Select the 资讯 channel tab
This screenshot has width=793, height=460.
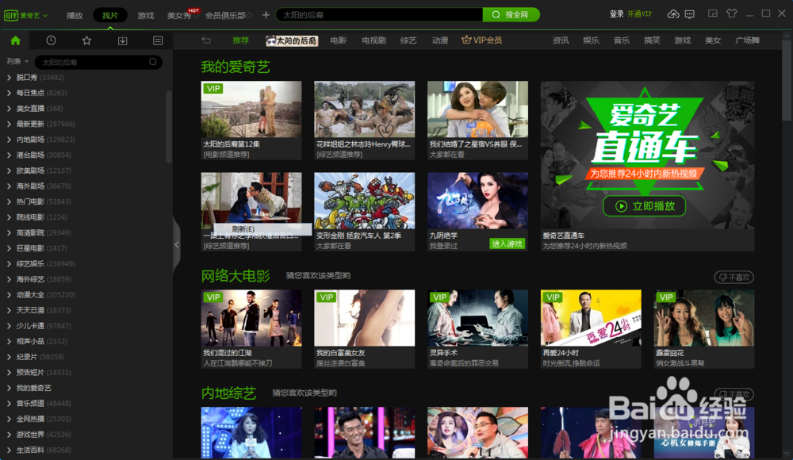coord(561,40)
